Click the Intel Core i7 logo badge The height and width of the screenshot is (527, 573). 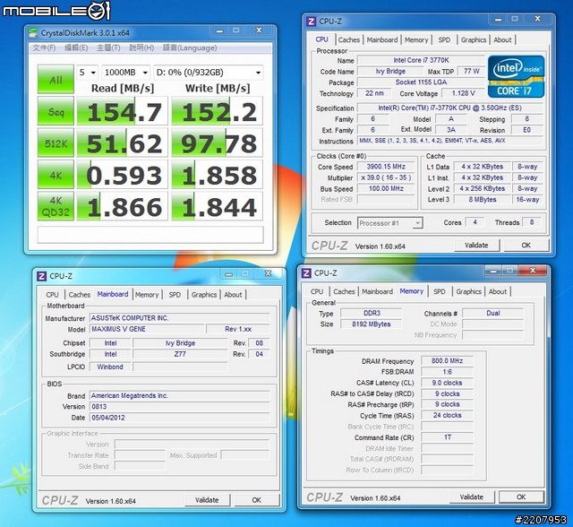click(x=516, y=76)
